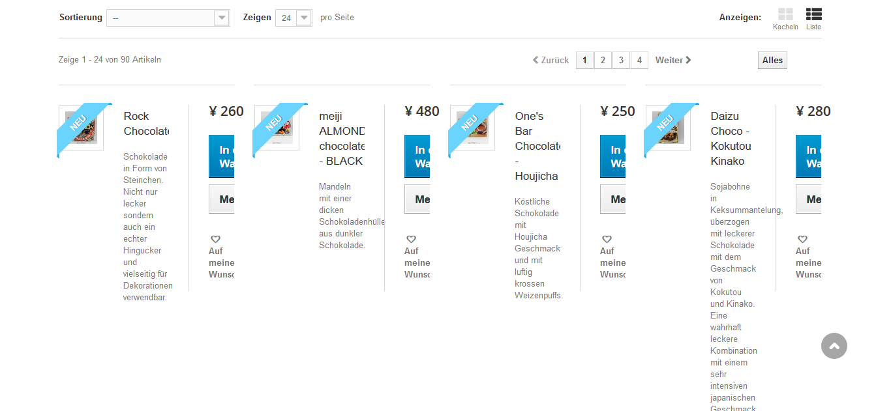Click the ¥ 280 price
891x411 pixels.
(813, 111)
